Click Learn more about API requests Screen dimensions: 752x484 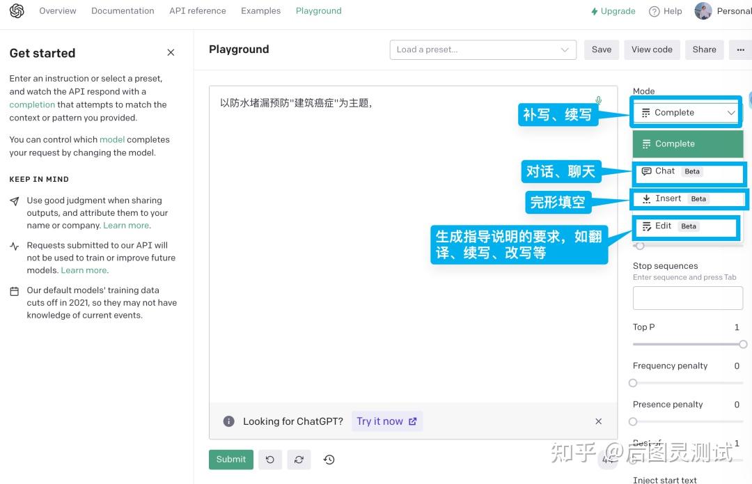[x=85, y=270]
